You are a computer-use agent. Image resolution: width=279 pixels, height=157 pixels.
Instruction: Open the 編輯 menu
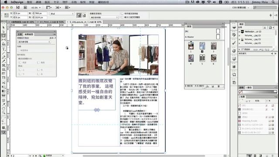(38, 2)
